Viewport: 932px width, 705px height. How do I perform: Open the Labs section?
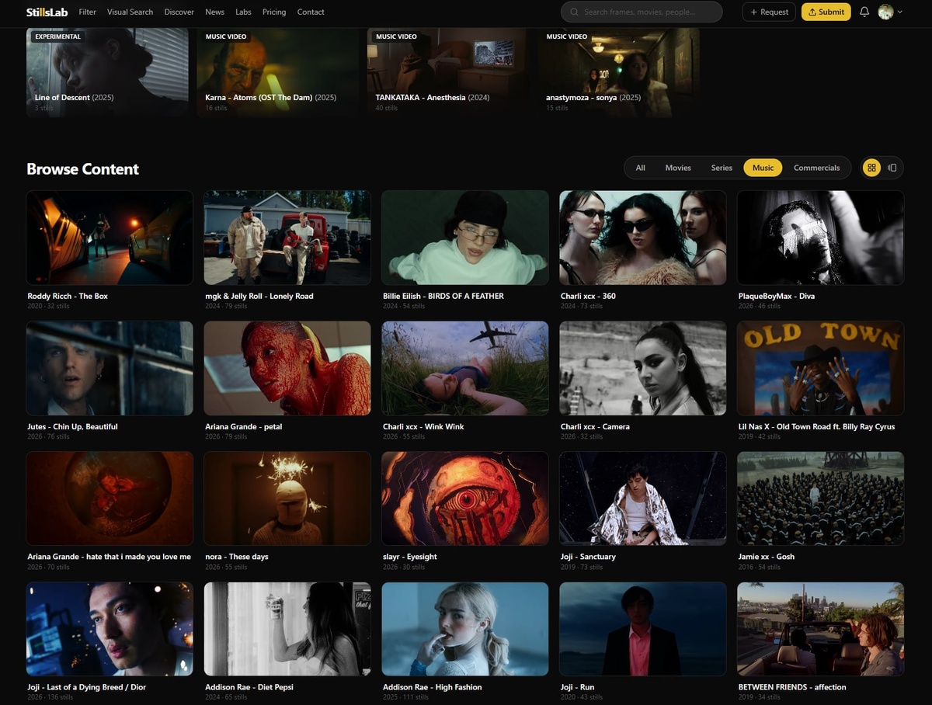pos(244,12)
